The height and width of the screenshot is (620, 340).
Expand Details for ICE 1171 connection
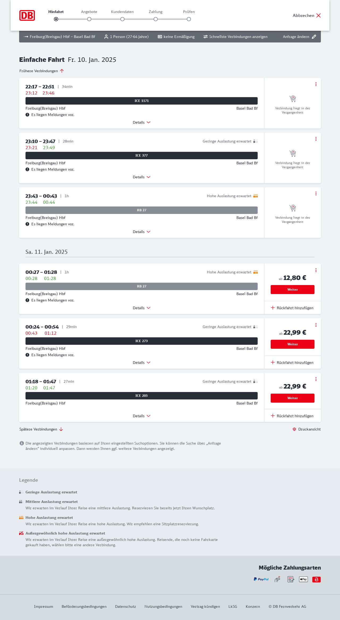(142, 122)
